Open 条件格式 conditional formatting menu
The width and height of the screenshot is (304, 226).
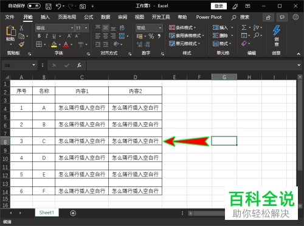(x=182, y=27)
